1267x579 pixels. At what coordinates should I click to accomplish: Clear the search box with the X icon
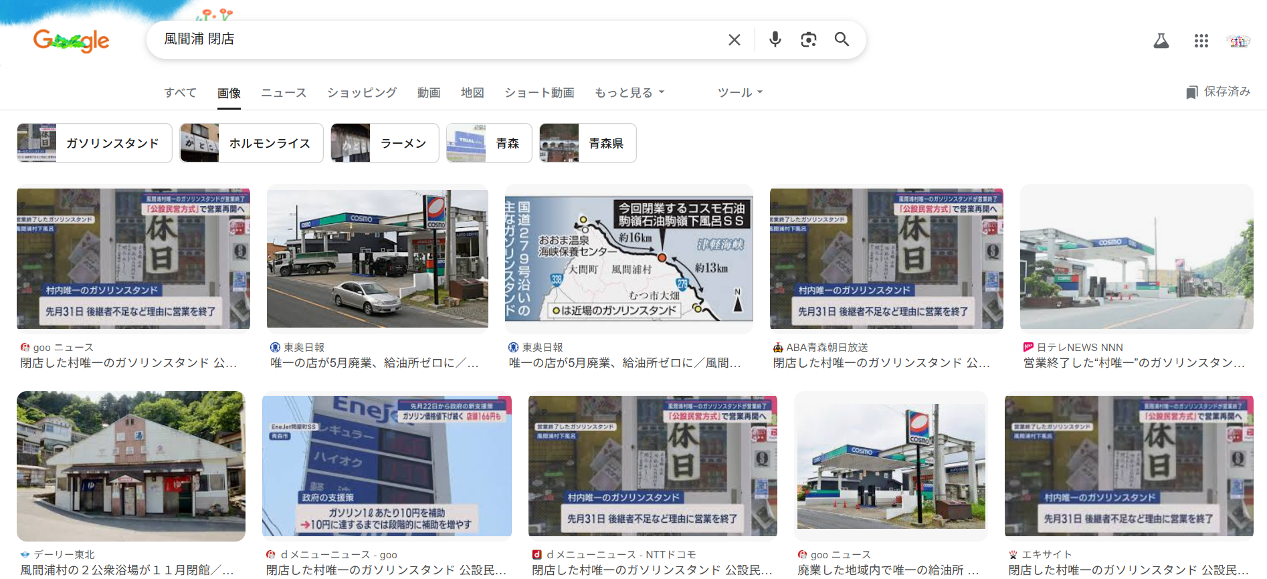pos(734,39)
